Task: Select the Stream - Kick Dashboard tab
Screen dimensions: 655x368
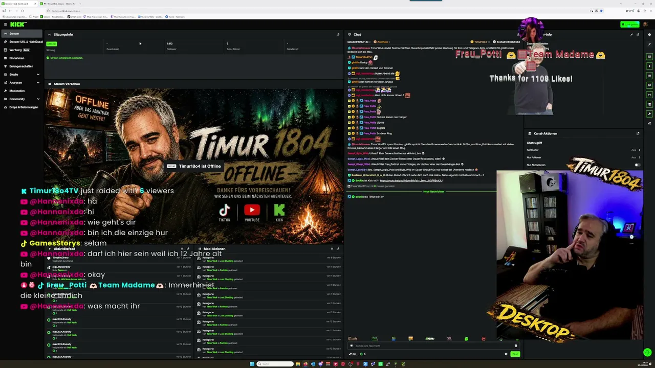Action: 20,4
